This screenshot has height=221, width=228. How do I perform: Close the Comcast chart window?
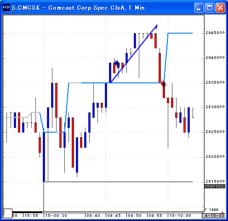pos(220,7)
